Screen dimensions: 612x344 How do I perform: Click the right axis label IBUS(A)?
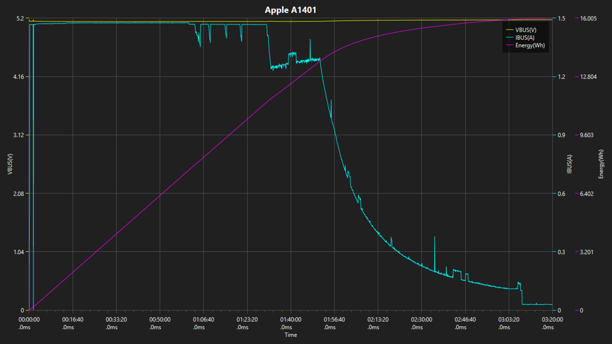pyautogui.click(x=570, y=164)
